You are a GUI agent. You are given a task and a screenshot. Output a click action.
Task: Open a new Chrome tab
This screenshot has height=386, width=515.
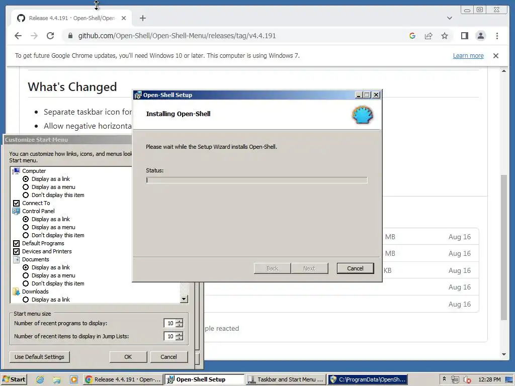coord(142,18)
